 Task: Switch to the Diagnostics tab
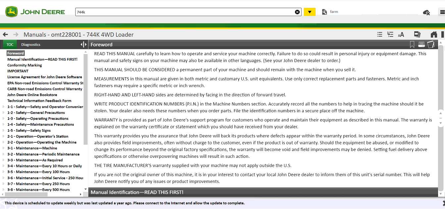click(31, 45)
